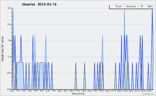Click the 21 h x-axis label
This screenshot has height=96, width=156.
tap(137, 91)
